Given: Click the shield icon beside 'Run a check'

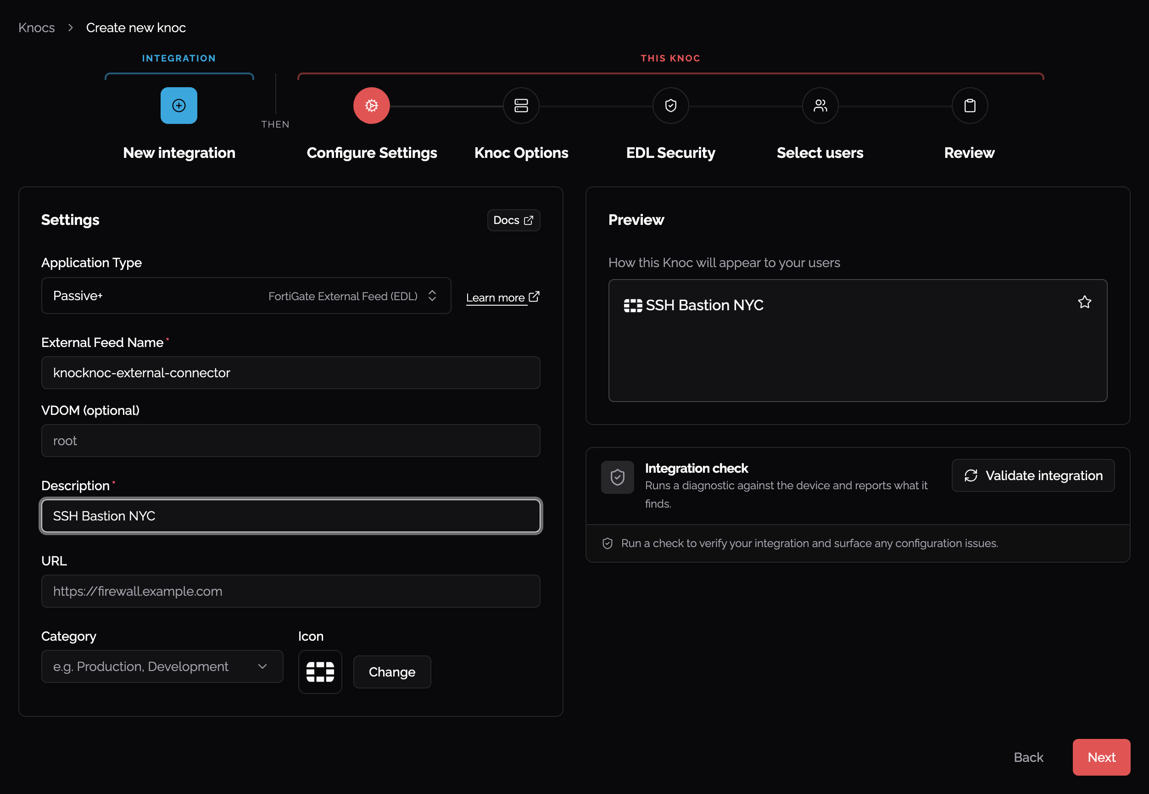Looking at the screenshot, I should pos(608,543).
